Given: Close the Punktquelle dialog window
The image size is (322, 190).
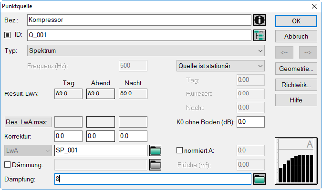Looking at the screenshot, I should [314, 6].
